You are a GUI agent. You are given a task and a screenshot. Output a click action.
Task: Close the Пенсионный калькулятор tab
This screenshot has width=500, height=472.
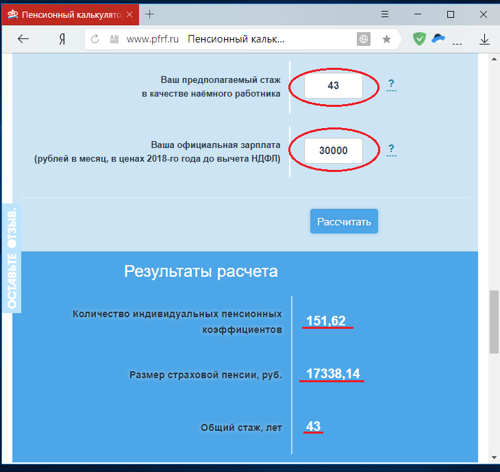pyautogui.click(x=129, y=14)
